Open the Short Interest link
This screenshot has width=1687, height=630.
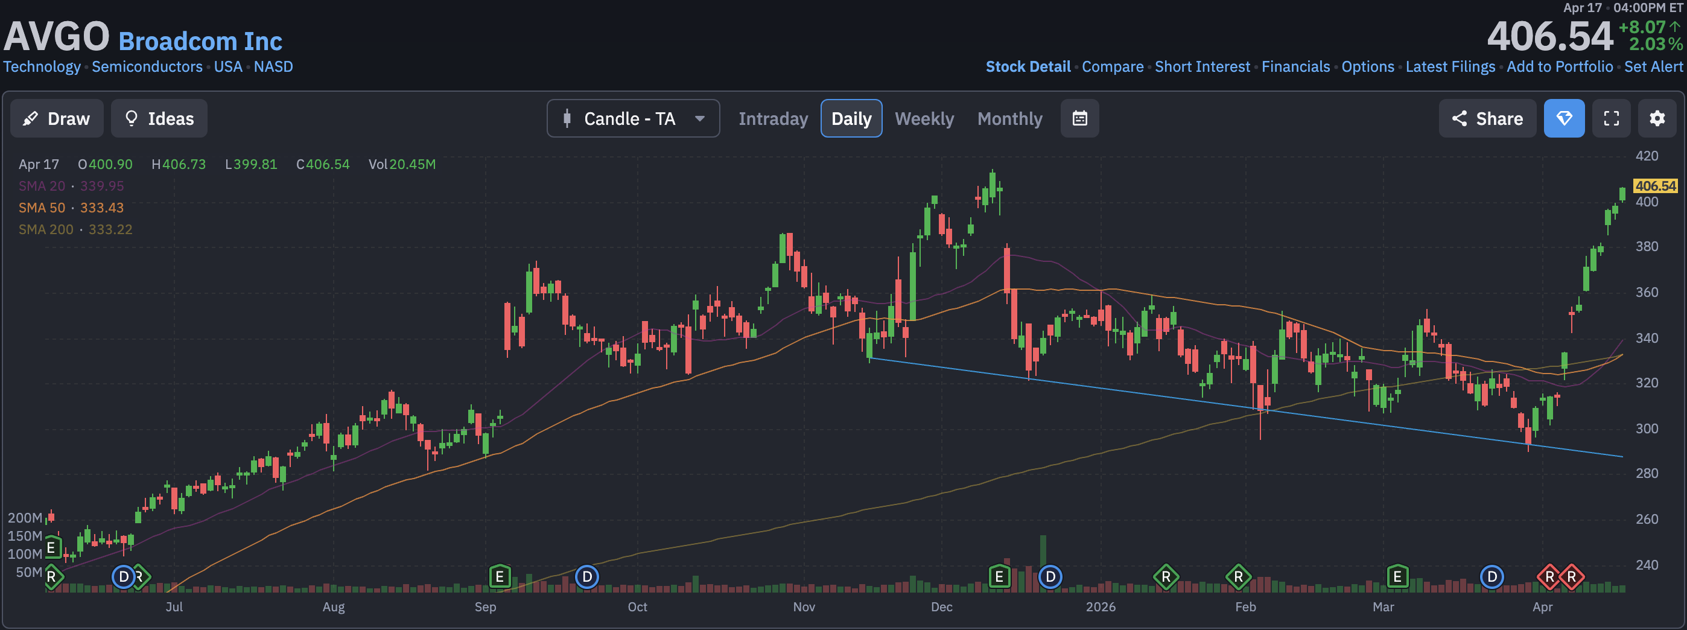(x=1203, y=67)
